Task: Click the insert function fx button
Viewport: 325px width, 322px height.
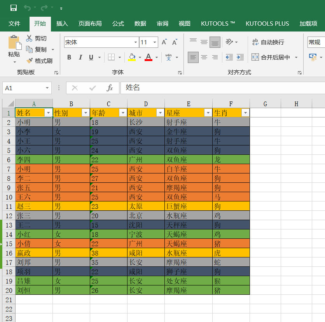Action: pyautogui.click(x=110, y=88)
